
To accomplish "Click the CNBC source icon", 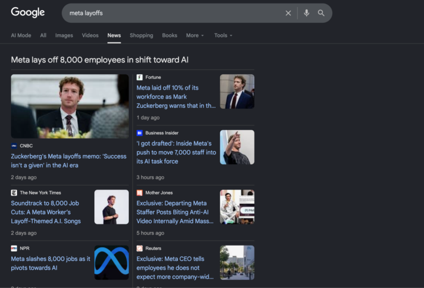I will point(14,145).
